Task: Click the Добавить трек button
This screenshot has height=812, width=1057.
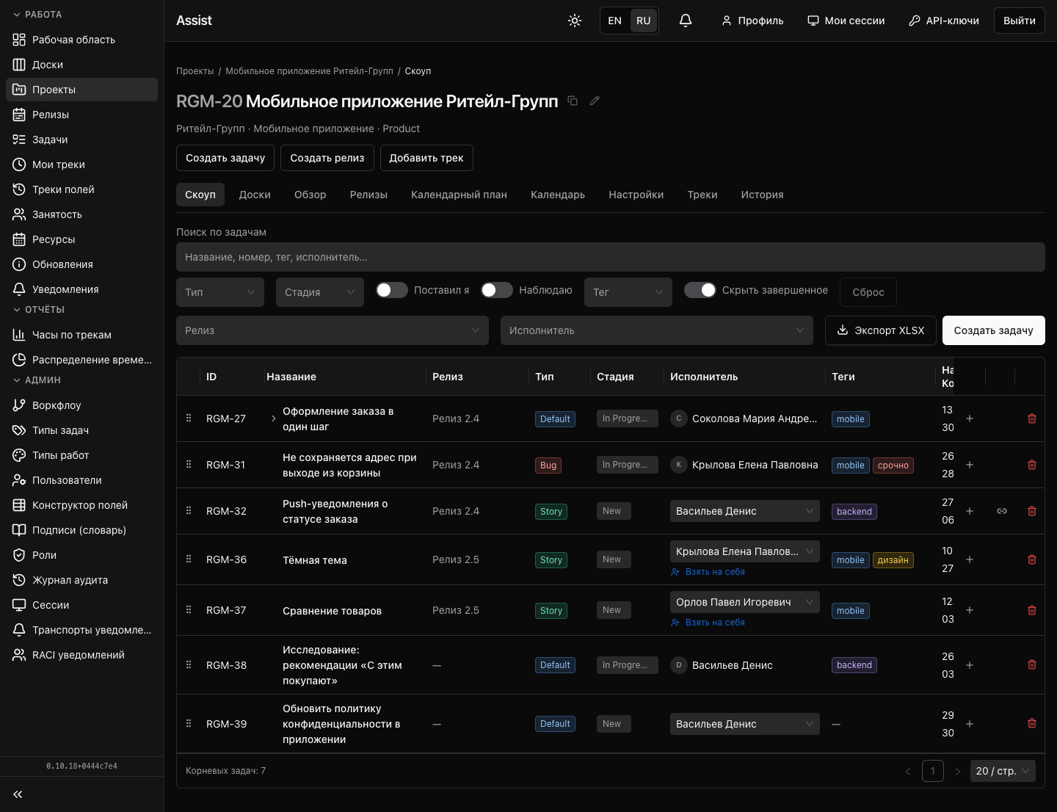Action: click(426, 158)
